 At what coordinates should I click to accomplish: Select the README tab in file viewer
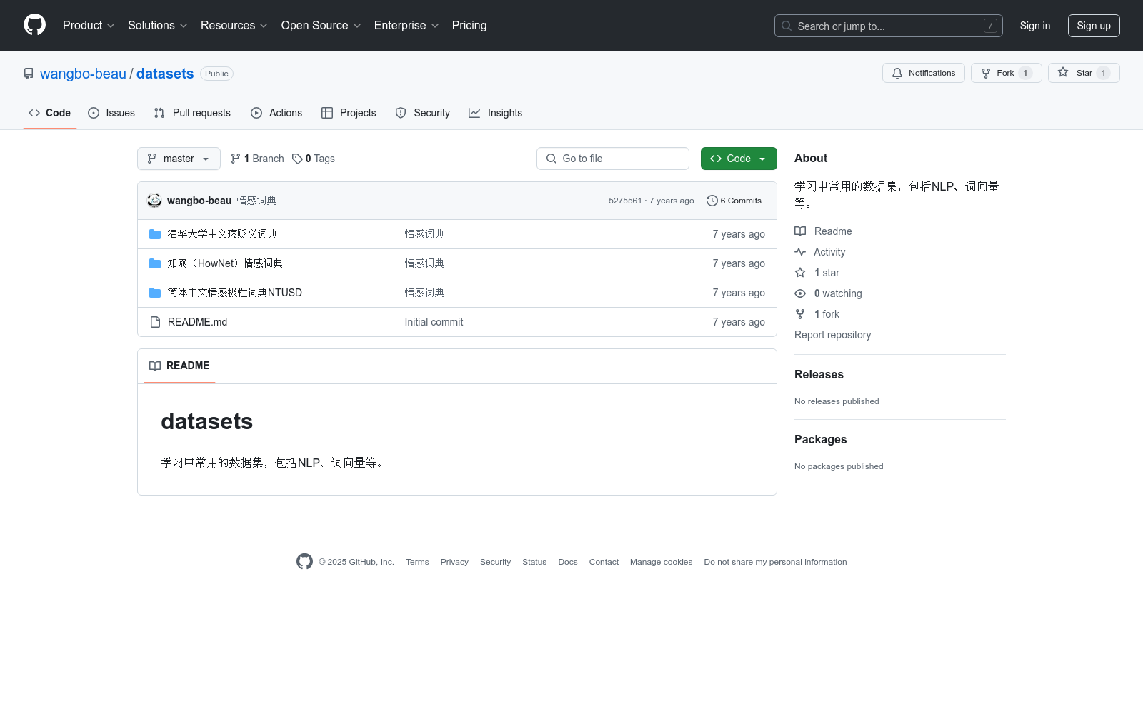pyautogui.click(x=179, y=366)
